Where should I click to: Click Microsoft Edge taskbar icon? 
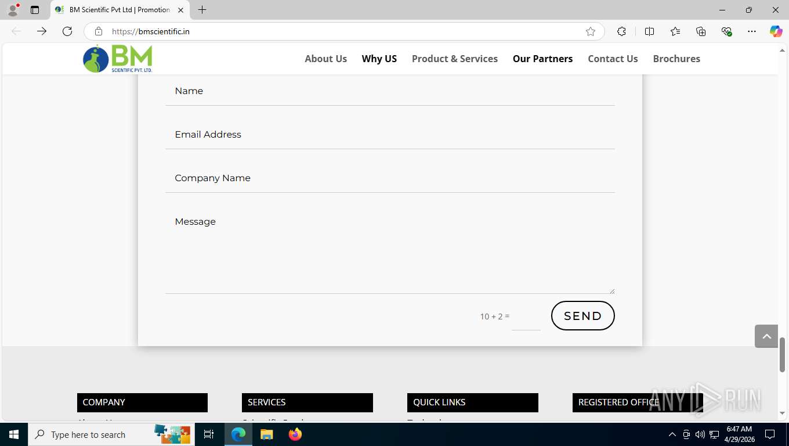tap(238, 434)
